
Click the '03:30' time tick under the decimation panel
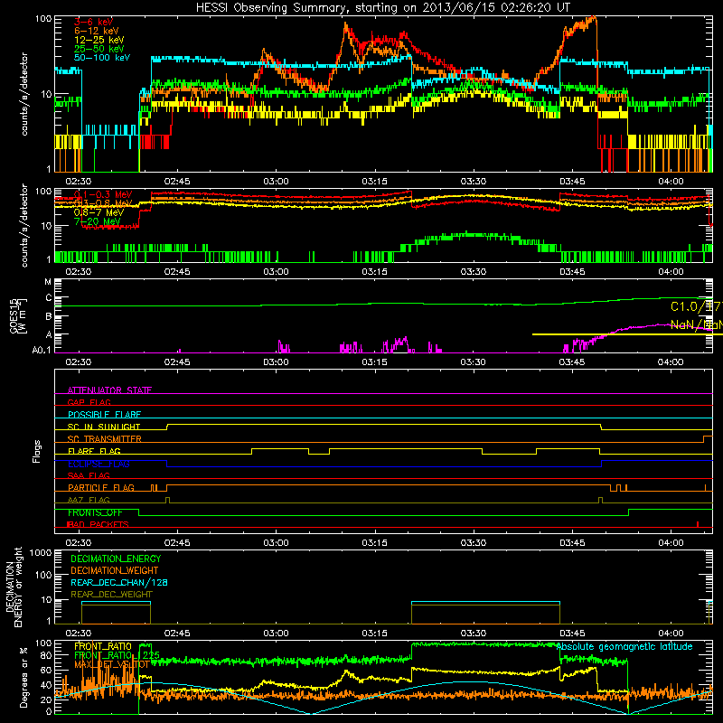point(473,634)
